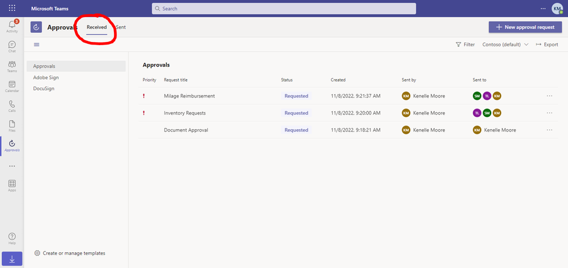This screenshot has height=268, width=568.
Task: Open Calendar in the left rail
Action: click(x=12, y=86)
